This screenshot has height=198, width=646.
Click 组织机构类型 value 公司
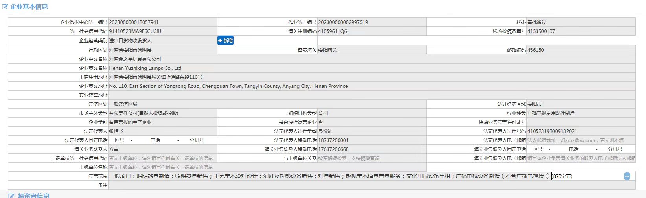[x=323, y=113]
